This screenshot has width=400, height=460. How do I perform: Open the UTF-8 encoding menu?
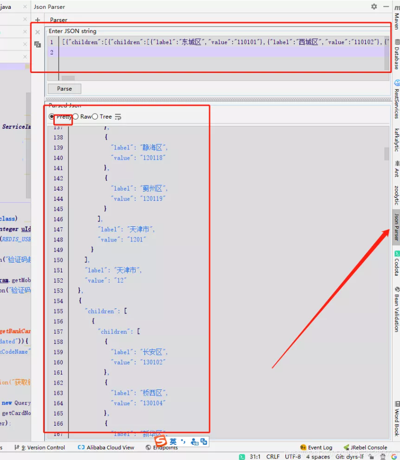293,457
